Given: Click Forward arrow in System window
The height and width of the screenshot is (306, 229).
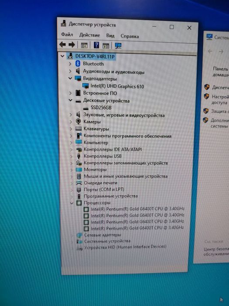Looking at the screenshot, I should (221, 52).
